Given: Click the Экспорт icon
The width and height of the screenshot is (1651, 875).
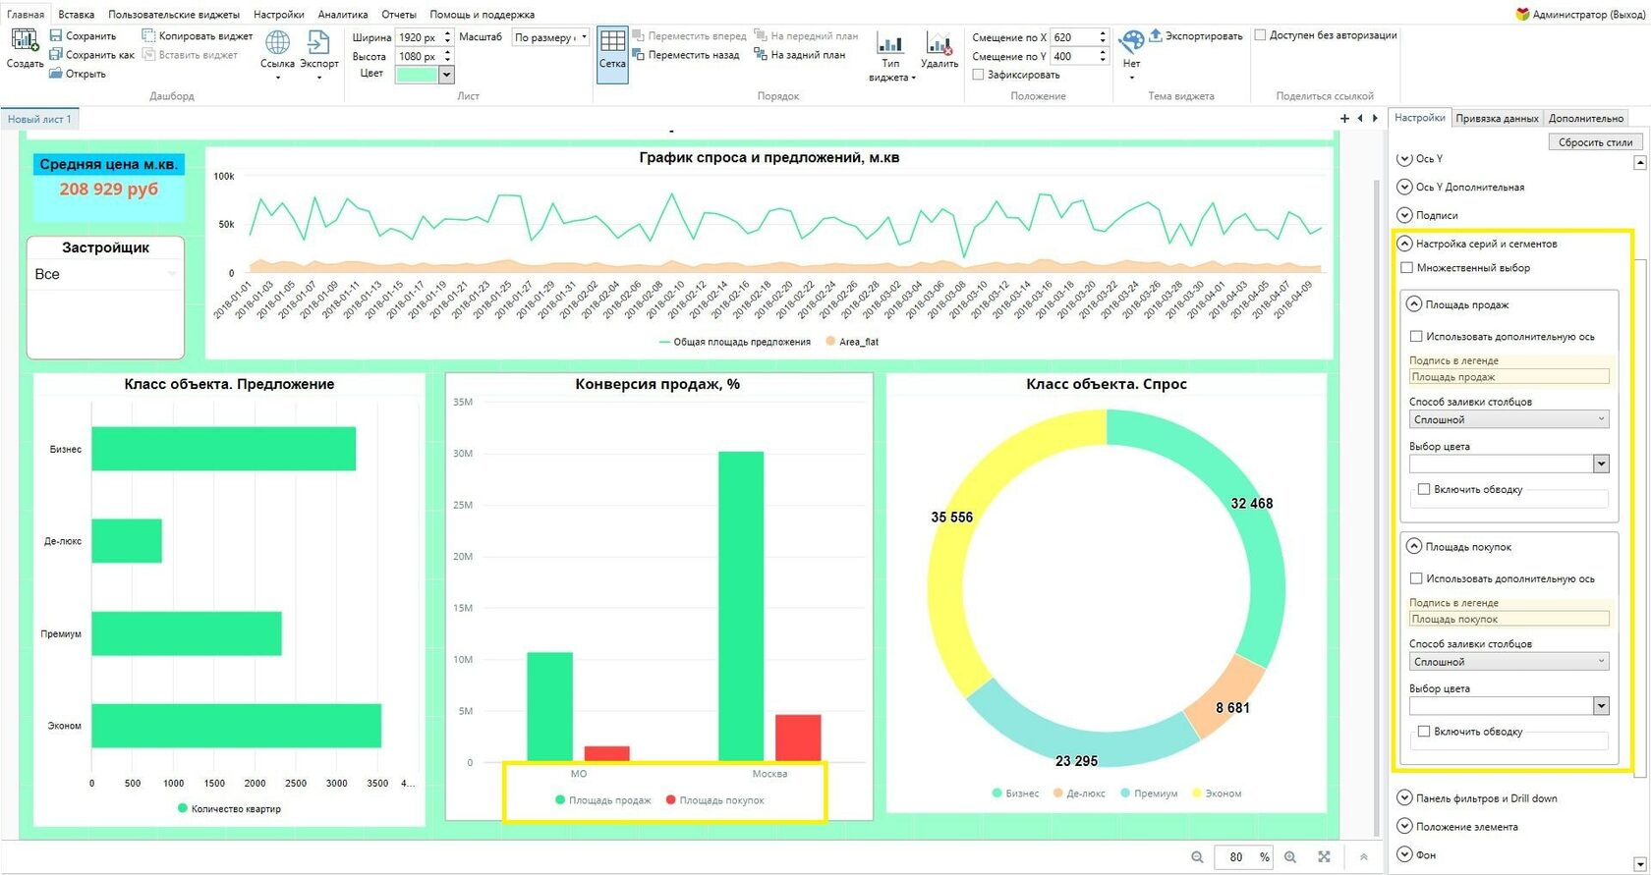Looking at the screenshot, I should click(318, 41).
